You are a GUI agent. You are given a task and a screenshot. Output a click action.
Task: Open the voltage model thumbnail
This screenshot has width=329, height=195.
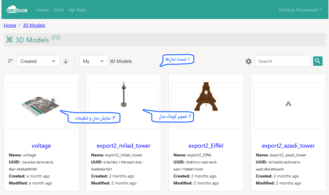pos(41,105)
